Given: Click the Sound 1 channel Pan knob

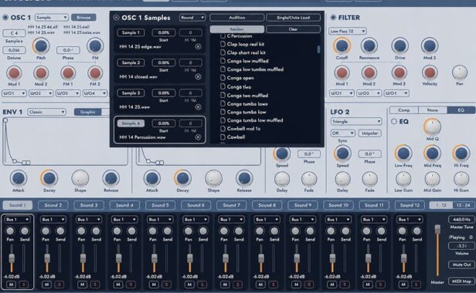Looking at the screenshot, I should click(10, 231).
